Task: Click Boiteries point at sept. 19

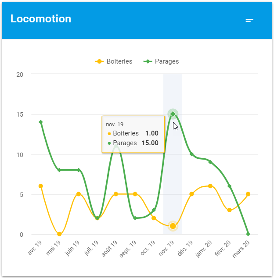Action: (x=135, y=194)
